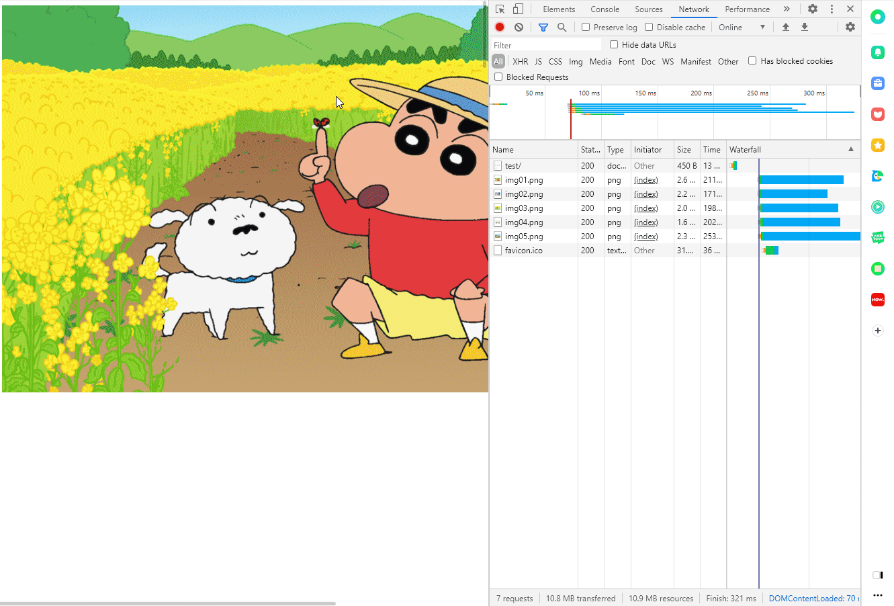The height and width of the screenshot is (606, 894).
Task: Enable the Preserve log checkbox
Action: click(x=586, y=27)
